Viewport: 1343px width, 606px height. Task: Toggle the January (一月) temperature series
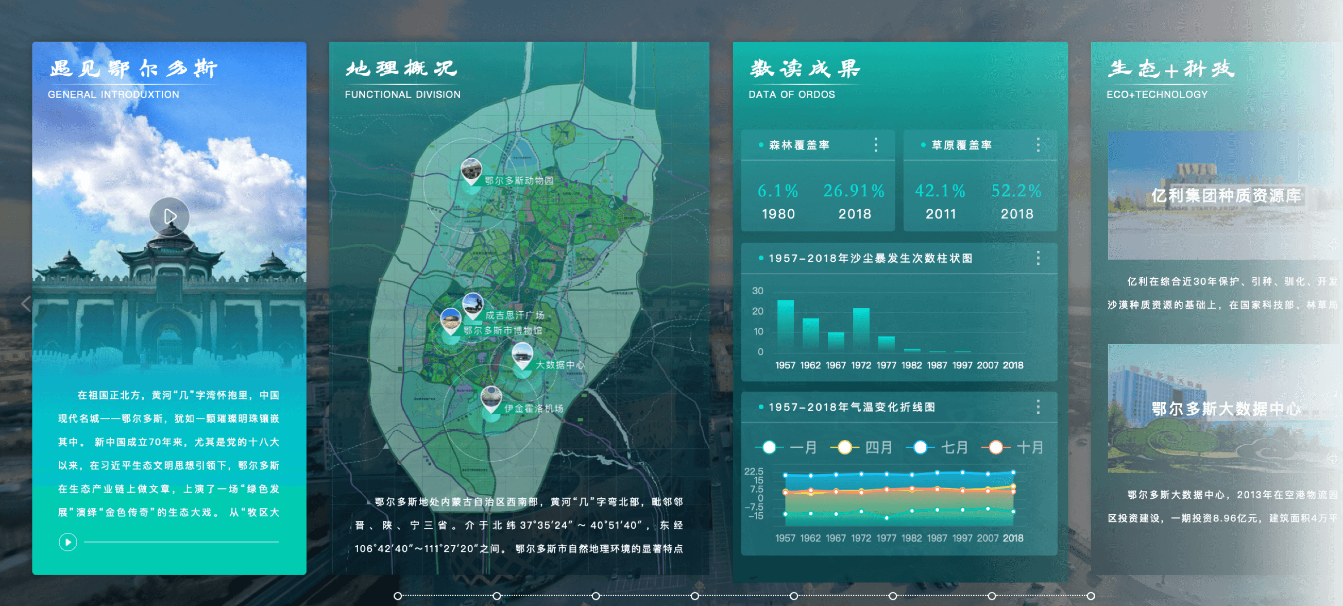click(x=770, y=447)
